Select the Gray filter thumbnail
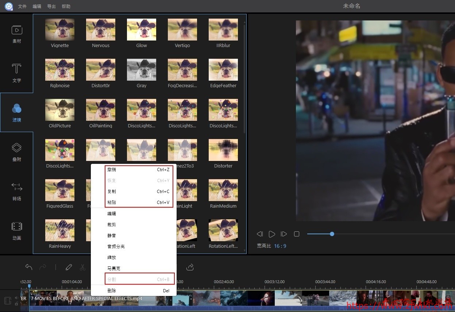 pos(142,70)
